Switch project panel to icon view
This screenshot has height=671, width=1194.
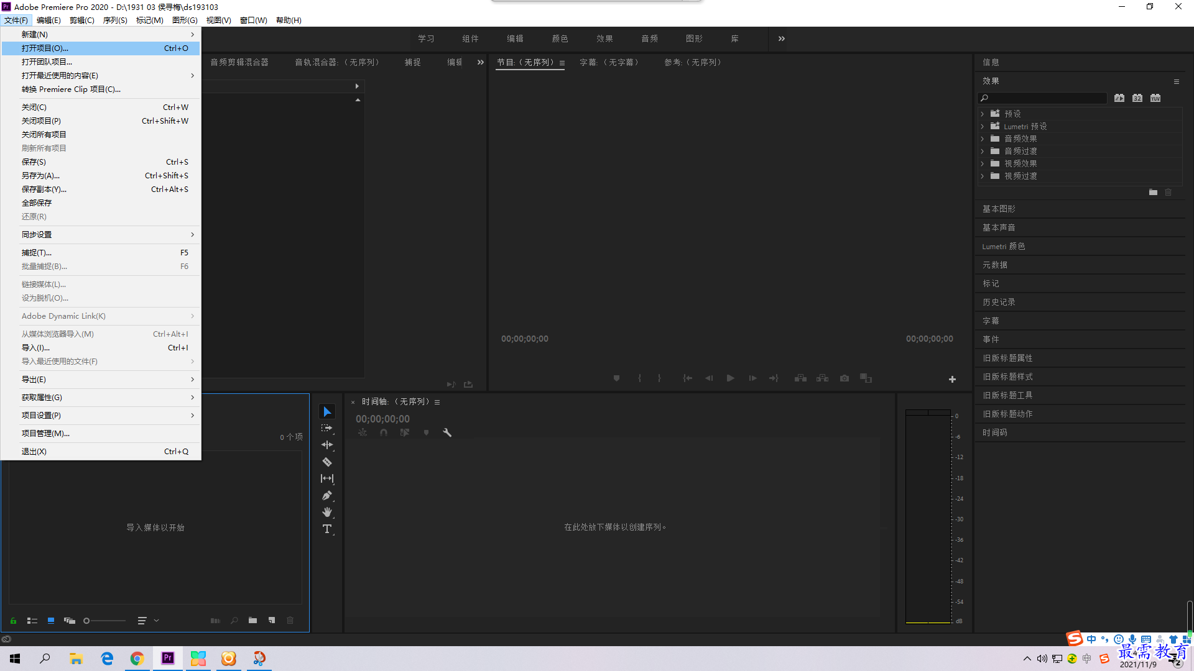tap(51, 620)
